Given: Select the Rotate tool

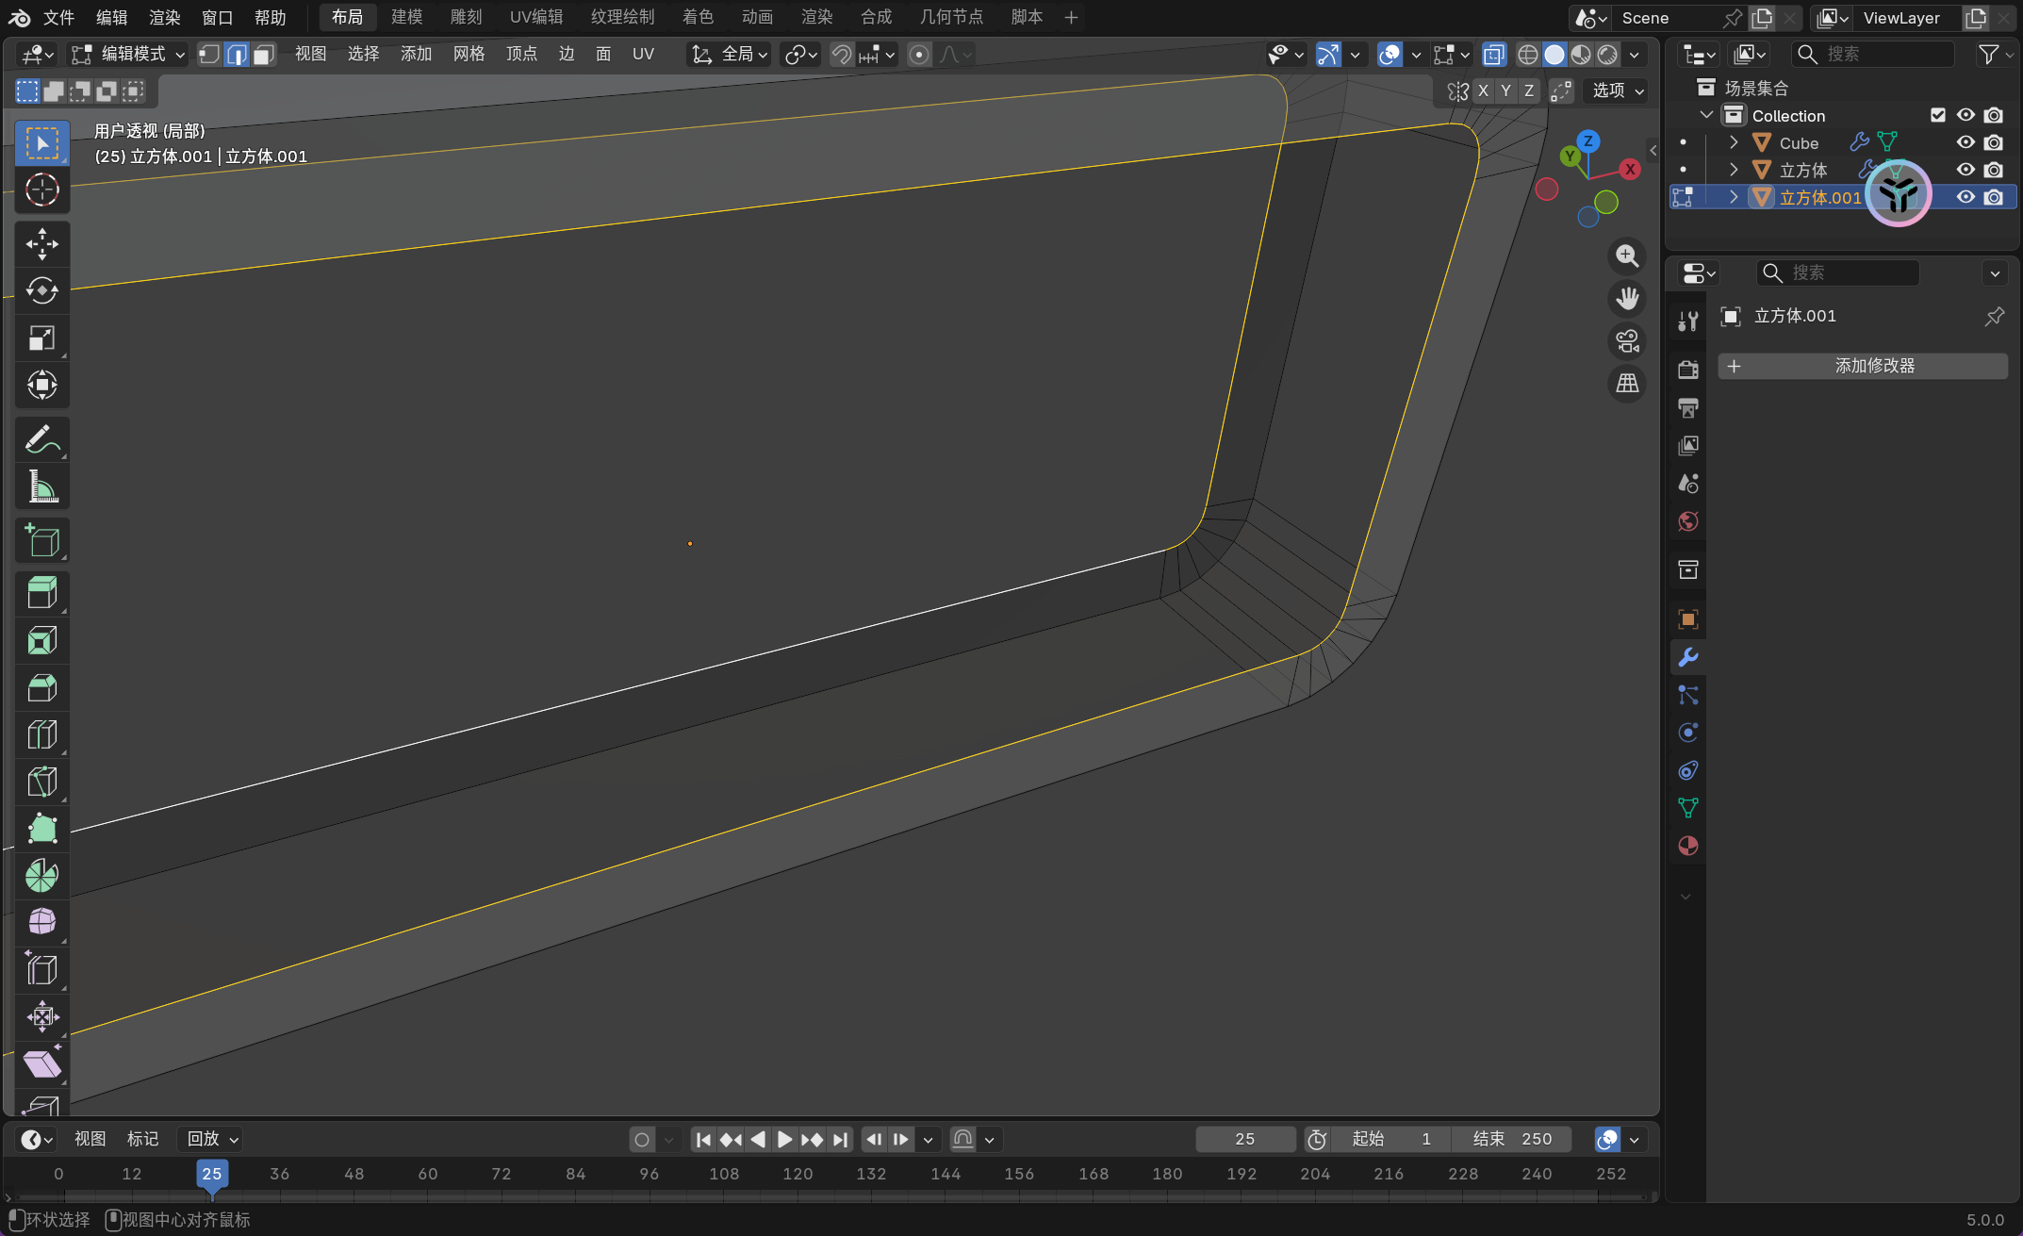Looking at the screenshot, I should coord(41,290).
